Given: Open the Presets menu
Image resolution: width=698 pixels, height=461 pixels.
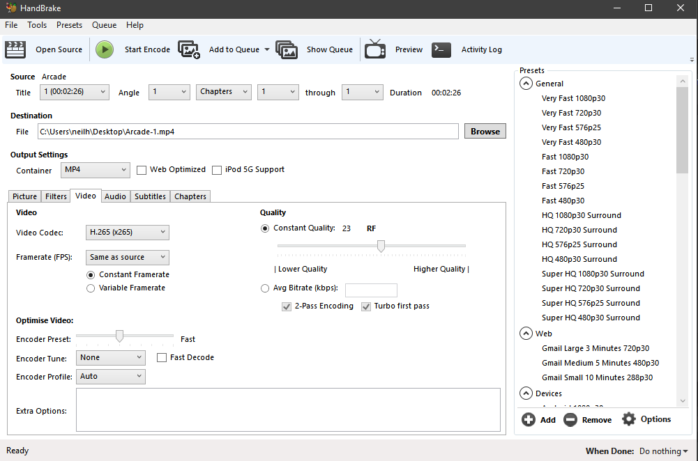Looking at the screenshot, I should (x=69, y=25).
